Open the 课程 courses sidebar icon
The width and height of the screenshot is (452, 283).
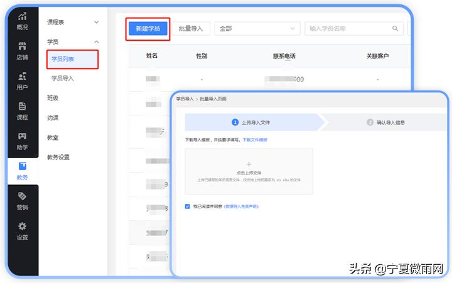(22, 106)
